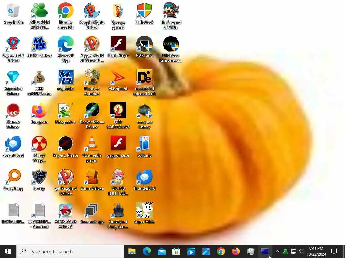Image resolution: width=345 pixels, height=258 pixels.
Task: Launch Firefox from the taskbar
Action: tap(236, 251)
